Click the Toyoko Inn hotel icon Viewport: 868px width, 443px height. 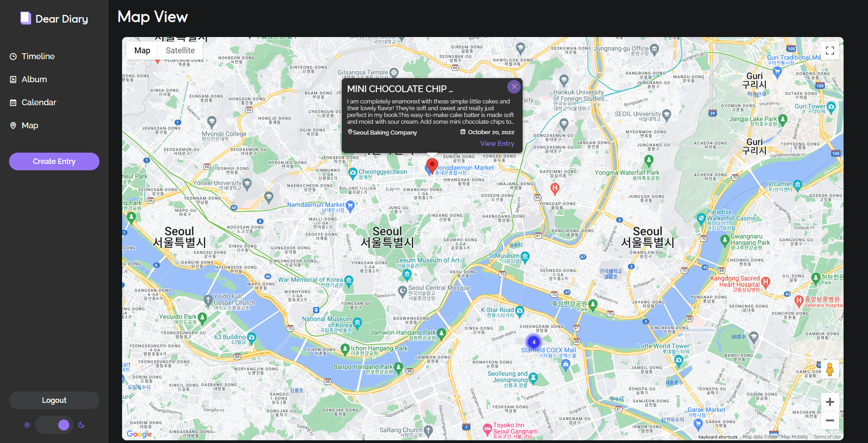click(487, 429)
